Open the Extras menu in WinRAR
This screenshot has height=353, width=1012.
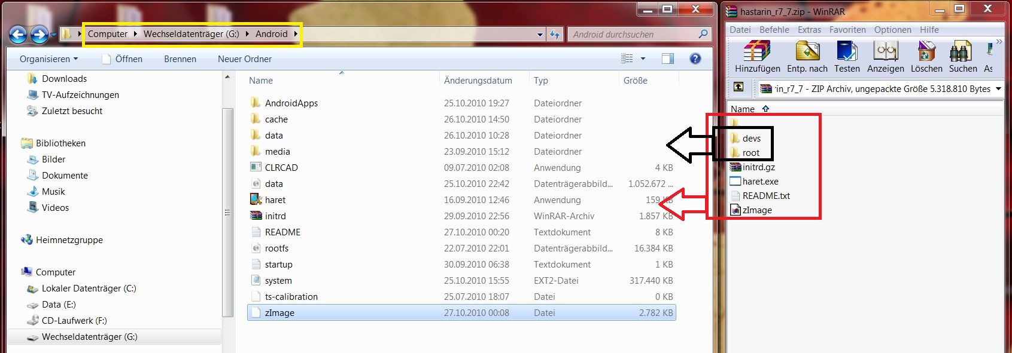[x=809, y=30]
